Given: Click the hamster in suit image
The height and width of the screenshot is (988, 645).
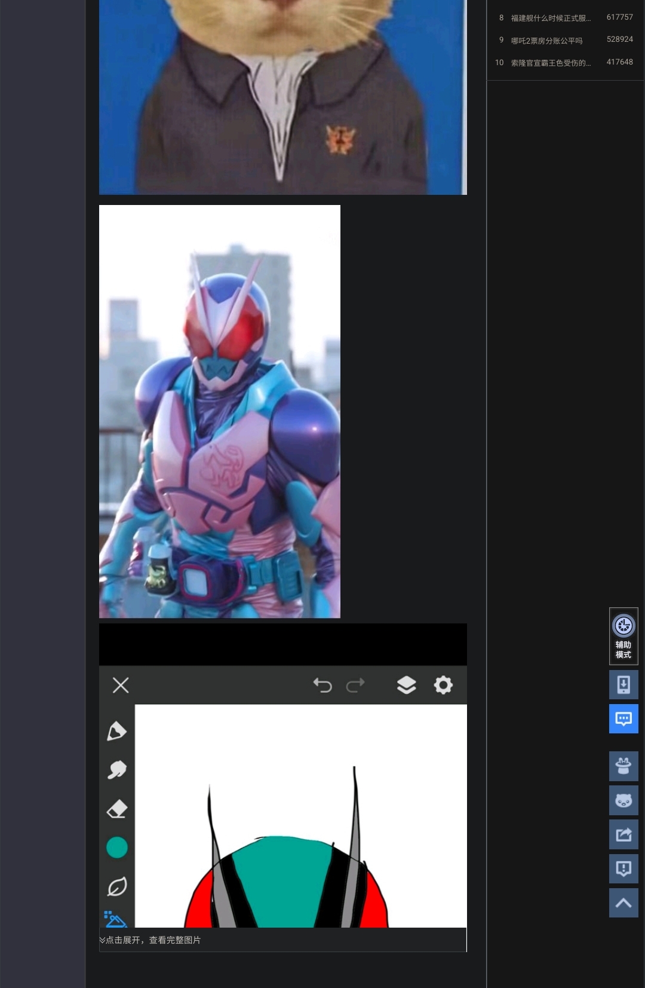Looking at the screenshot, I should point(282,97).
